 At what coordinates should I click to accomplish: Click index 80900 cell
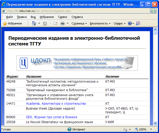tap(11, 117)
